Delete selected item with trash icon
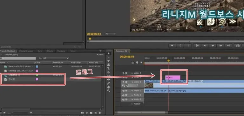This screenshot has width=244, height=116. pyautogui.click(x=100, y=113)
